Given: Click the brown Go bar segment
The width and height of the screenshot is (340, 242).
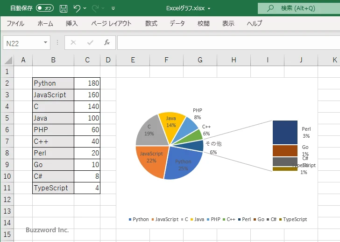Looking at the screenshot, I should [285, 151].
